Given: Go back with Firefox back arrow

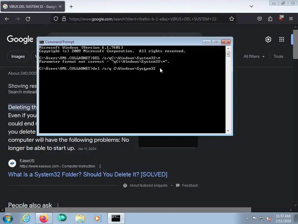Looking at the screenshot, I should (x=7, y=19).
